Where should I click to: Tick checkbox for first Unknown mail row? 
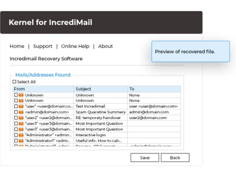pos(16,95)
